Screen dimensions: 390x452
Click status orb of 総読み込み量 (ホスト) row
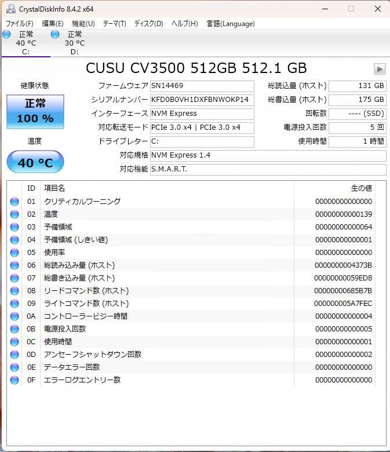(14, 265)
